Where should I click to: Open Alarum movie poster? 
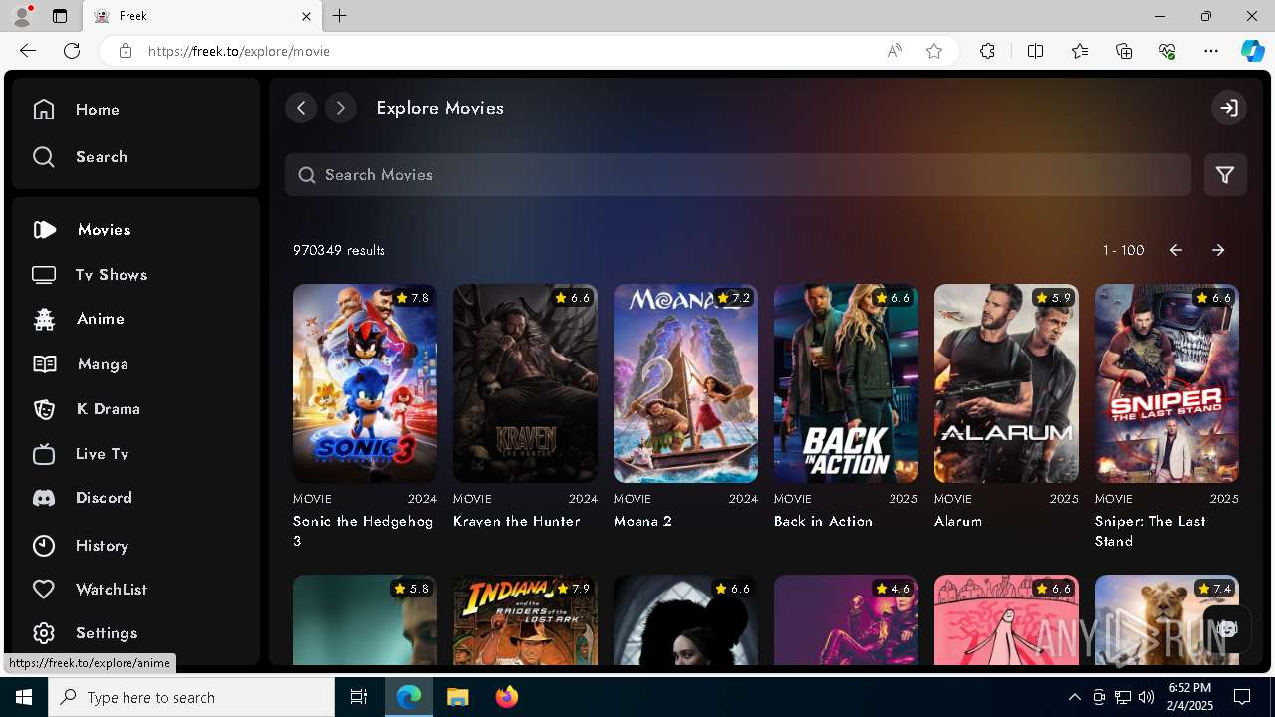1006,383
